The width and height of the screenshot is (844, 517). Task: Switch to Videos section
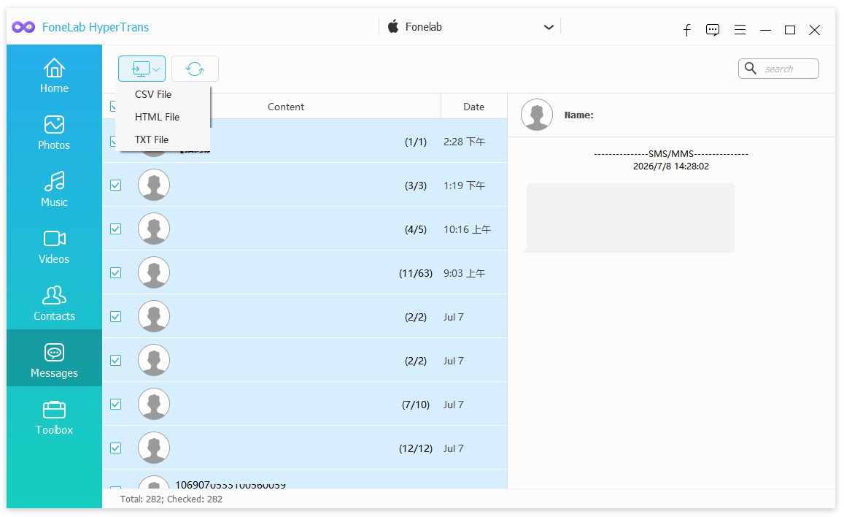tap(54, 247)
